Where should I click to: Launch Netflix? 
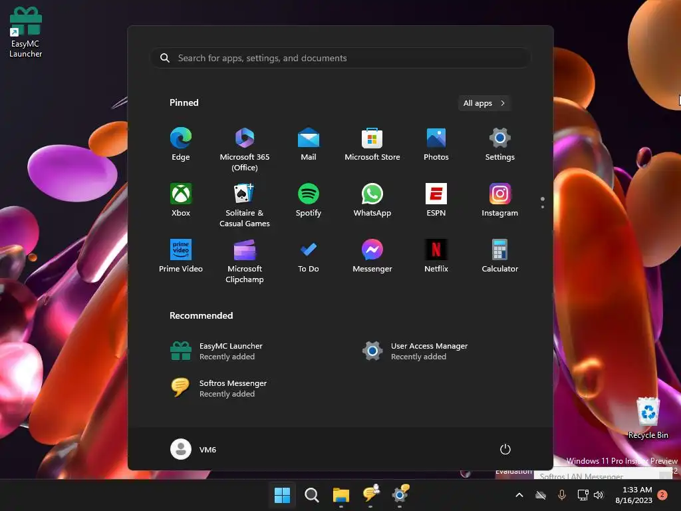[436, 256]
